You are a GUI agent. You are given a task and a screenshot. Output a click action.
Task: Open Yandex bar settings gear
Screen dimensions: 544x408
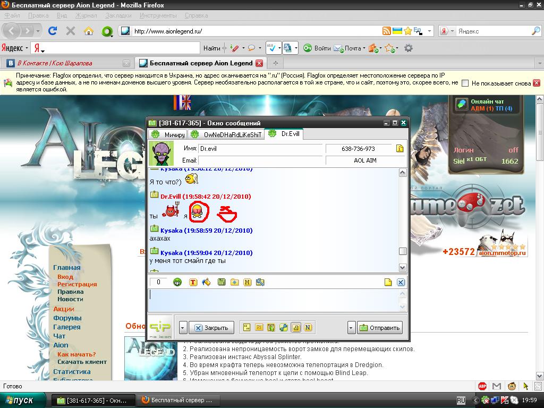point(409,48)
